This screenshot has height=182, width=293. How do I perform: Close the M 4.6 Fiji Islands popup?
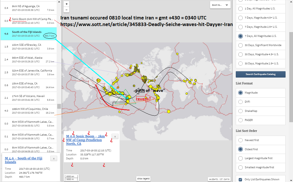[x=54, y=159]
